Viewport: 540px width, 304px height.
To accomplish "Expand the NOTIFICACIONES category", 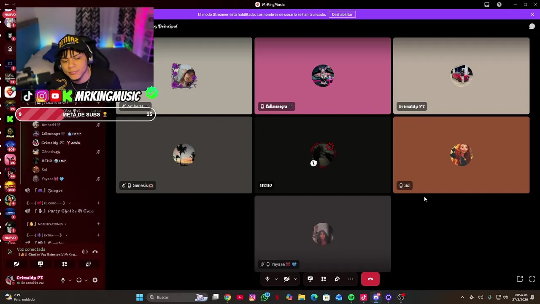I will (47, 224).
